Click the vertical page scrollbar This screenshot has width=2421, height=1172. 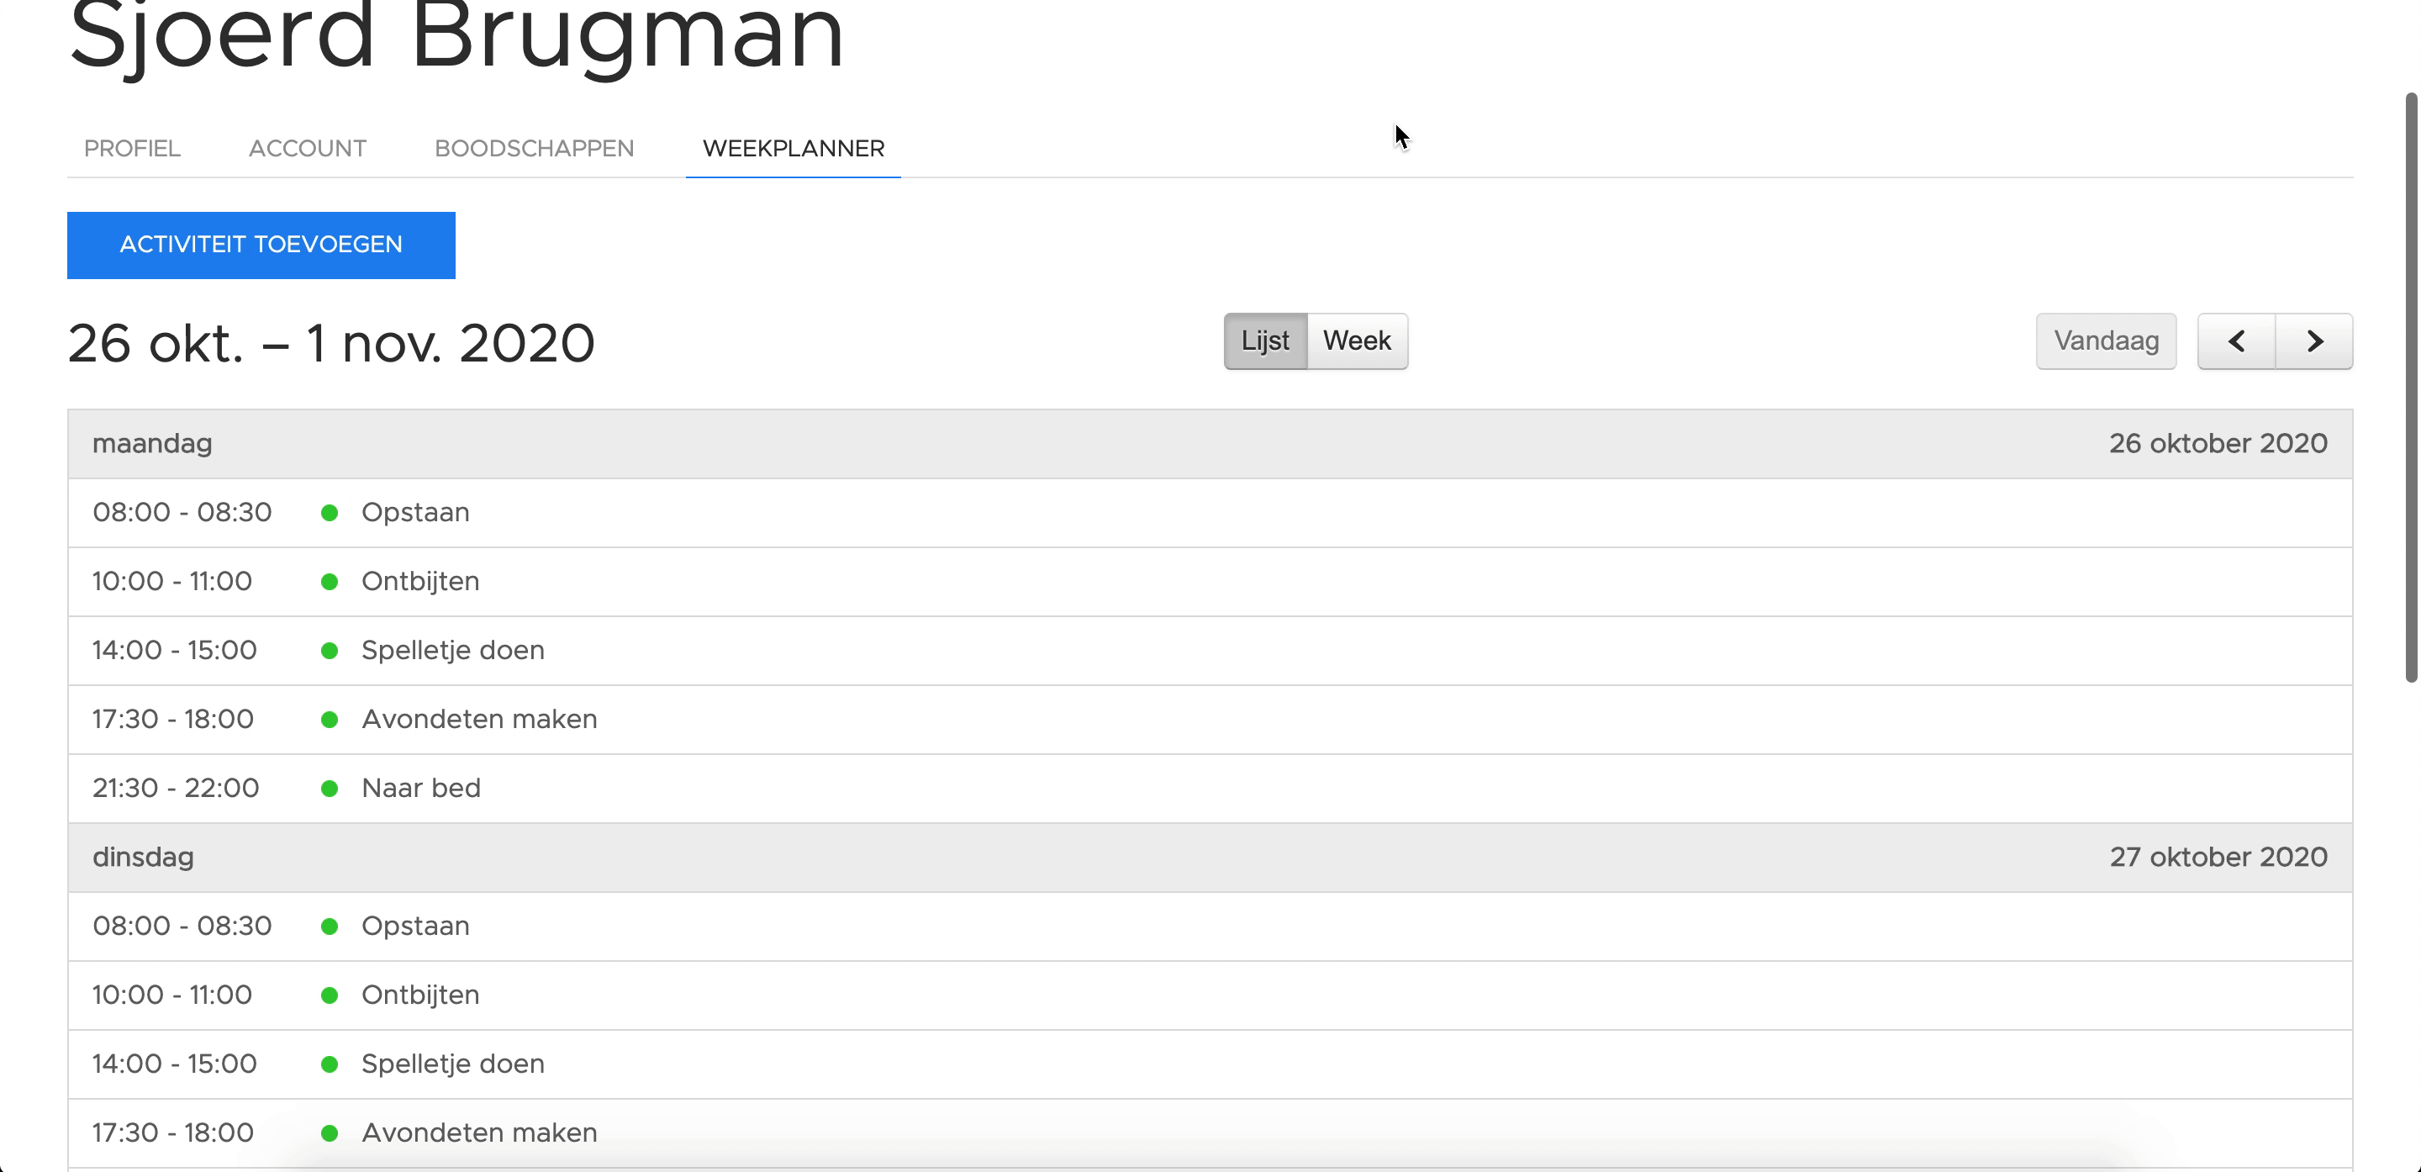point(2411,385)
